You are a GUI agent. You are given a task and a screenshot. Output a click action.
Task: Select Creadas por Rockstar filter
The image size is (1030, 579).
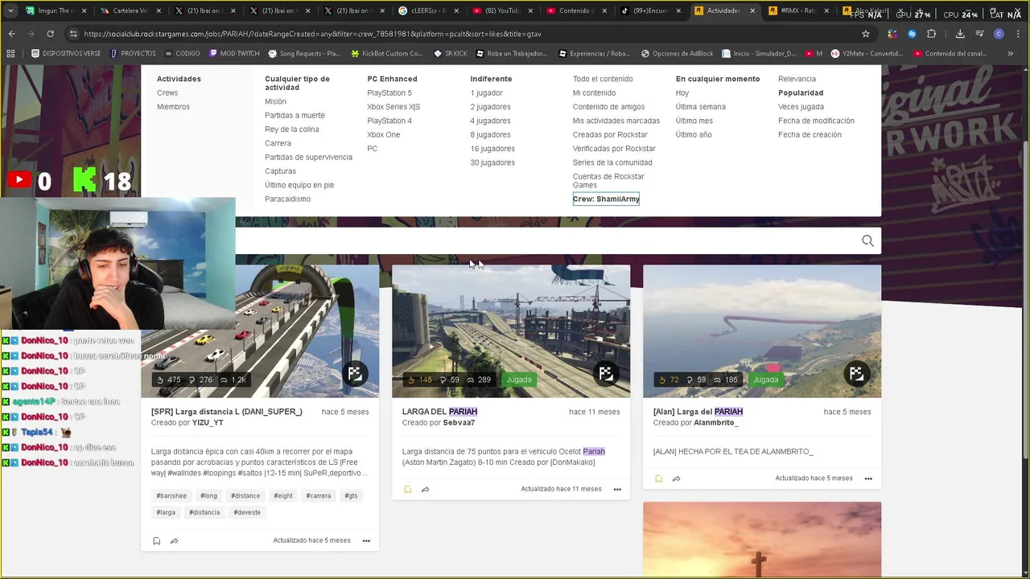(x=610, y=134)
